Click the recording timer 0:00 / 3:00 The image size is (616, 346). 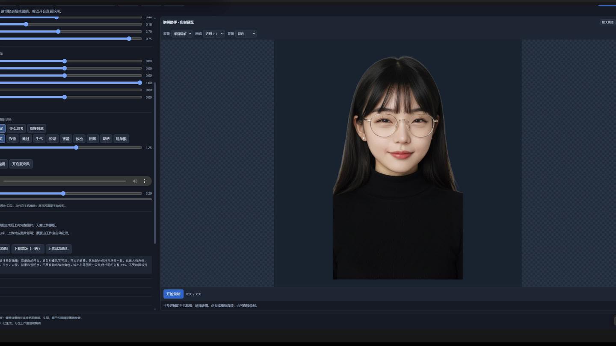coord(194,294)
